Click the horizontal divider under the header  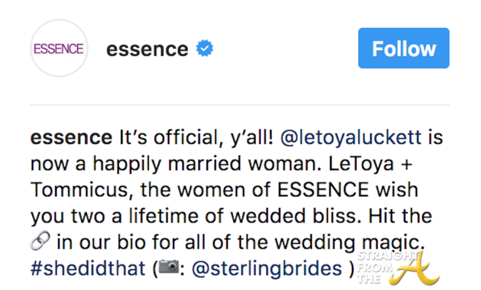(x=240, y=104)
